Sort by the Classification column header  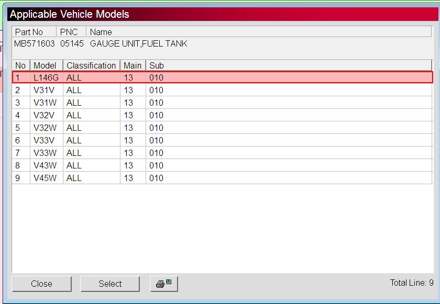[91, 65]
